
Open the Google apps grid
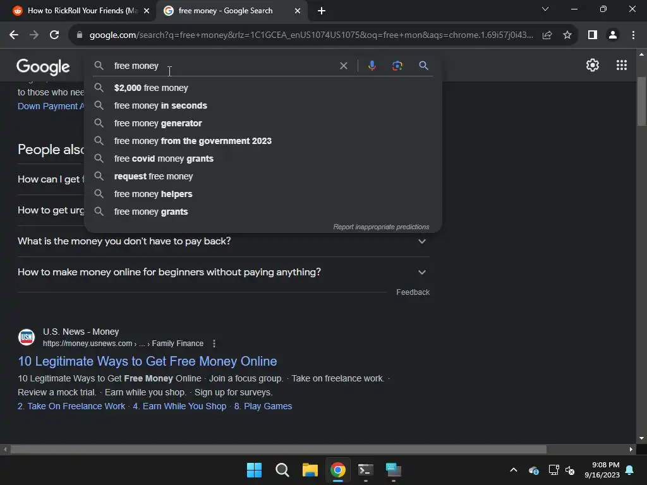click(622, 65)
